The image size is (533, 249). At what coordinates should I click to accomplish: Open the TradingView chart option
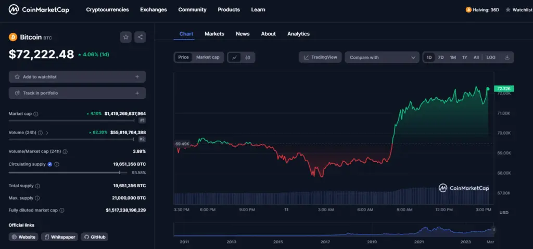pyautogui.click(x=320, y=57)
